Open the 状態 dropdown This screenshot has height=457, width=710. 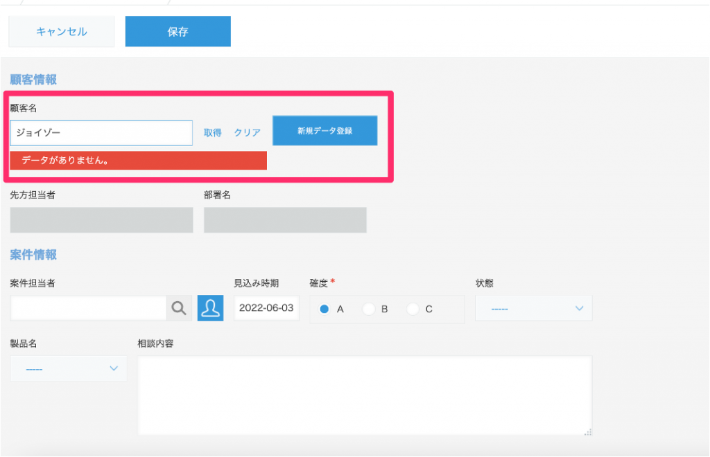coord(533,308)
